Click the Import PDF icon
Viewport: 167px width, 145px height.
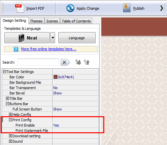(20, 8)
